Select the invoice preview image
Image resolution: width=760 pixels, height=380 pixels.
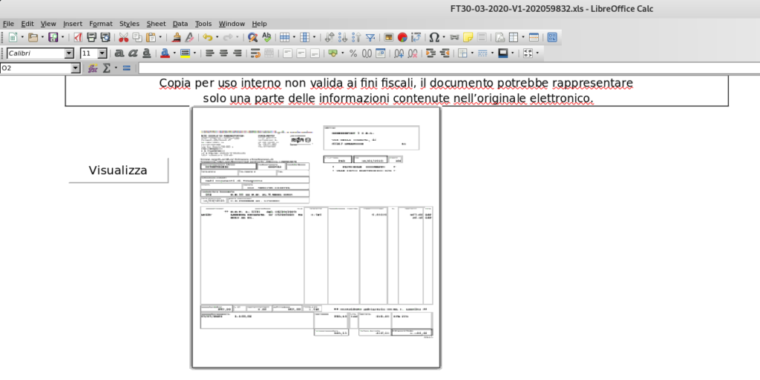[x=316, y=237]
